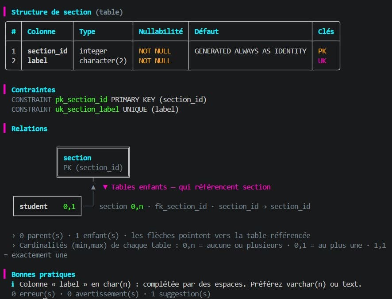Click the 'student' table name in its box
This screenshot has width=392, height=299.
click(34, 206)
